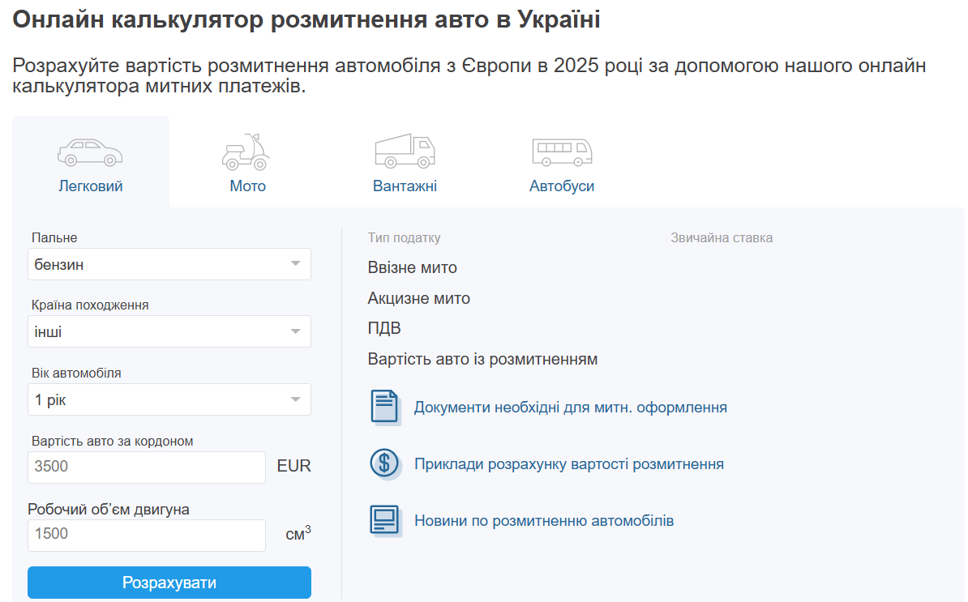The height and width of the screenshot is (602, 968).
Task: Click the bus icon for Автобуси
Action: (x=562, y=152)
